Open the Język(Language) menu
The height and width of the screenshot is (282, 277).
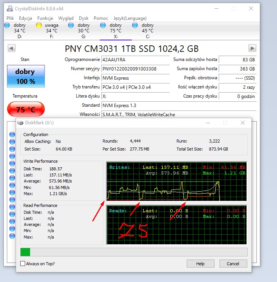click(130, 18)
